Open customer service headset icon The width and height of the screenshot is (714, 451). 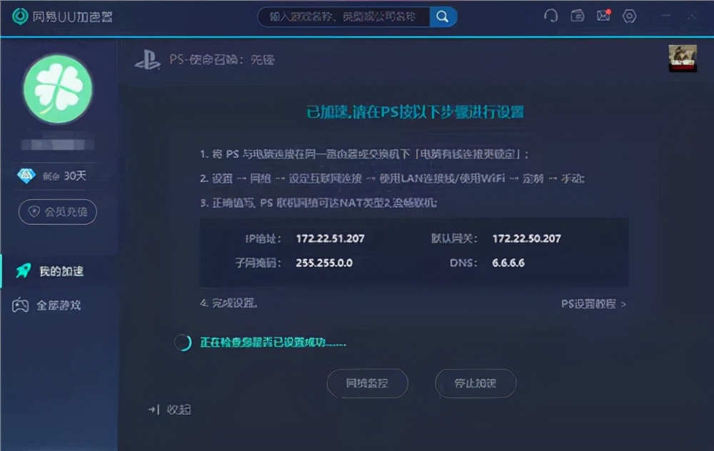click(x=550, y=16)
